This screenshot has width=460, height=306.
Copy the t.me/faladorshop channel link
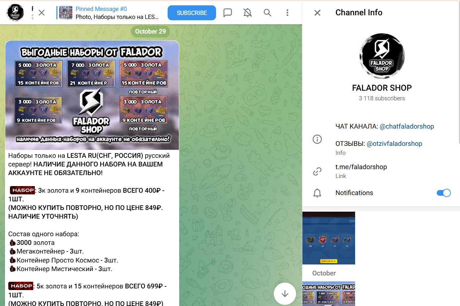[361, 167]
